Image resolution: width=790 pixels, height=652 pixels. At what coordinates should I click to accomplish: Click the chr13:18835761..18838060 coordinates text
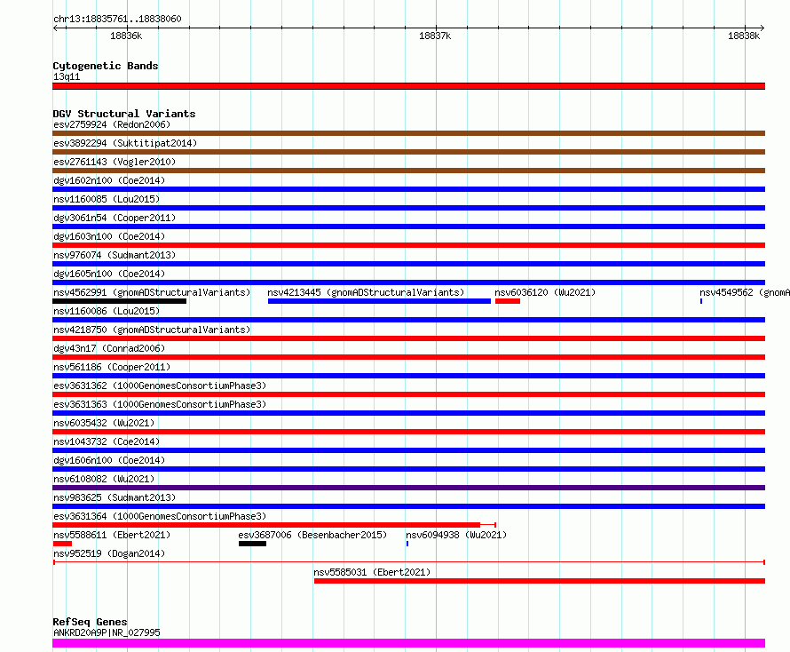click(x=117, y=20)
